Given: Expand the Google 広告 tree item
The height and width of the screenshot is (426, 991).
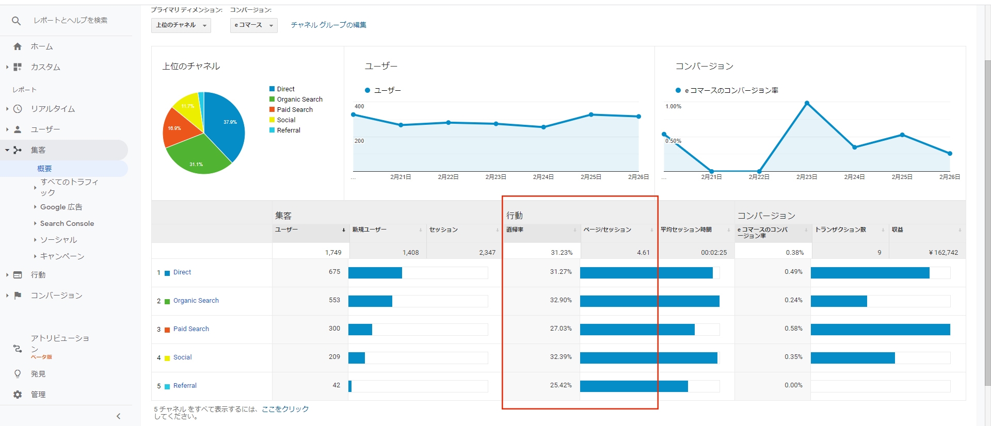Looking at the screenshot, I should click(x=61, y=207).
